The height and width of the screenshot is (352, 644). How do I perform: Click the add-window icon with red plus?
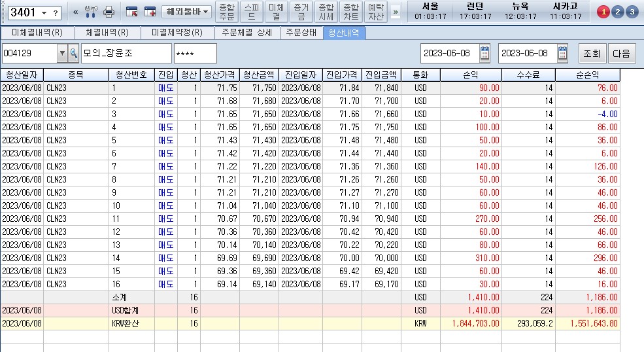150,12
